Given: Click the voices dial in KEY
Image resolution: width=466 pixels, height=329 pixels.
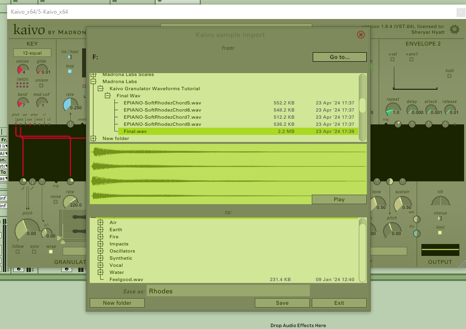Looking at the screenshot, I should click(22, 69).
